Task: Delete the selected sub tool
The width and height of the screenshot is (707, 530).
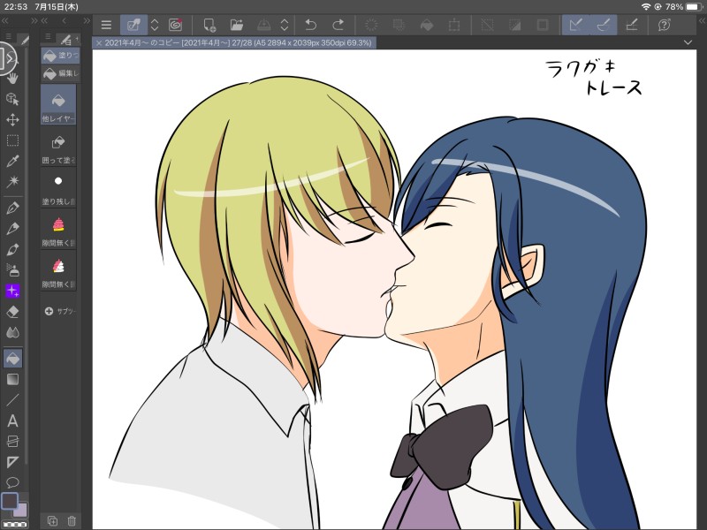Action: [x=72, y=521]
